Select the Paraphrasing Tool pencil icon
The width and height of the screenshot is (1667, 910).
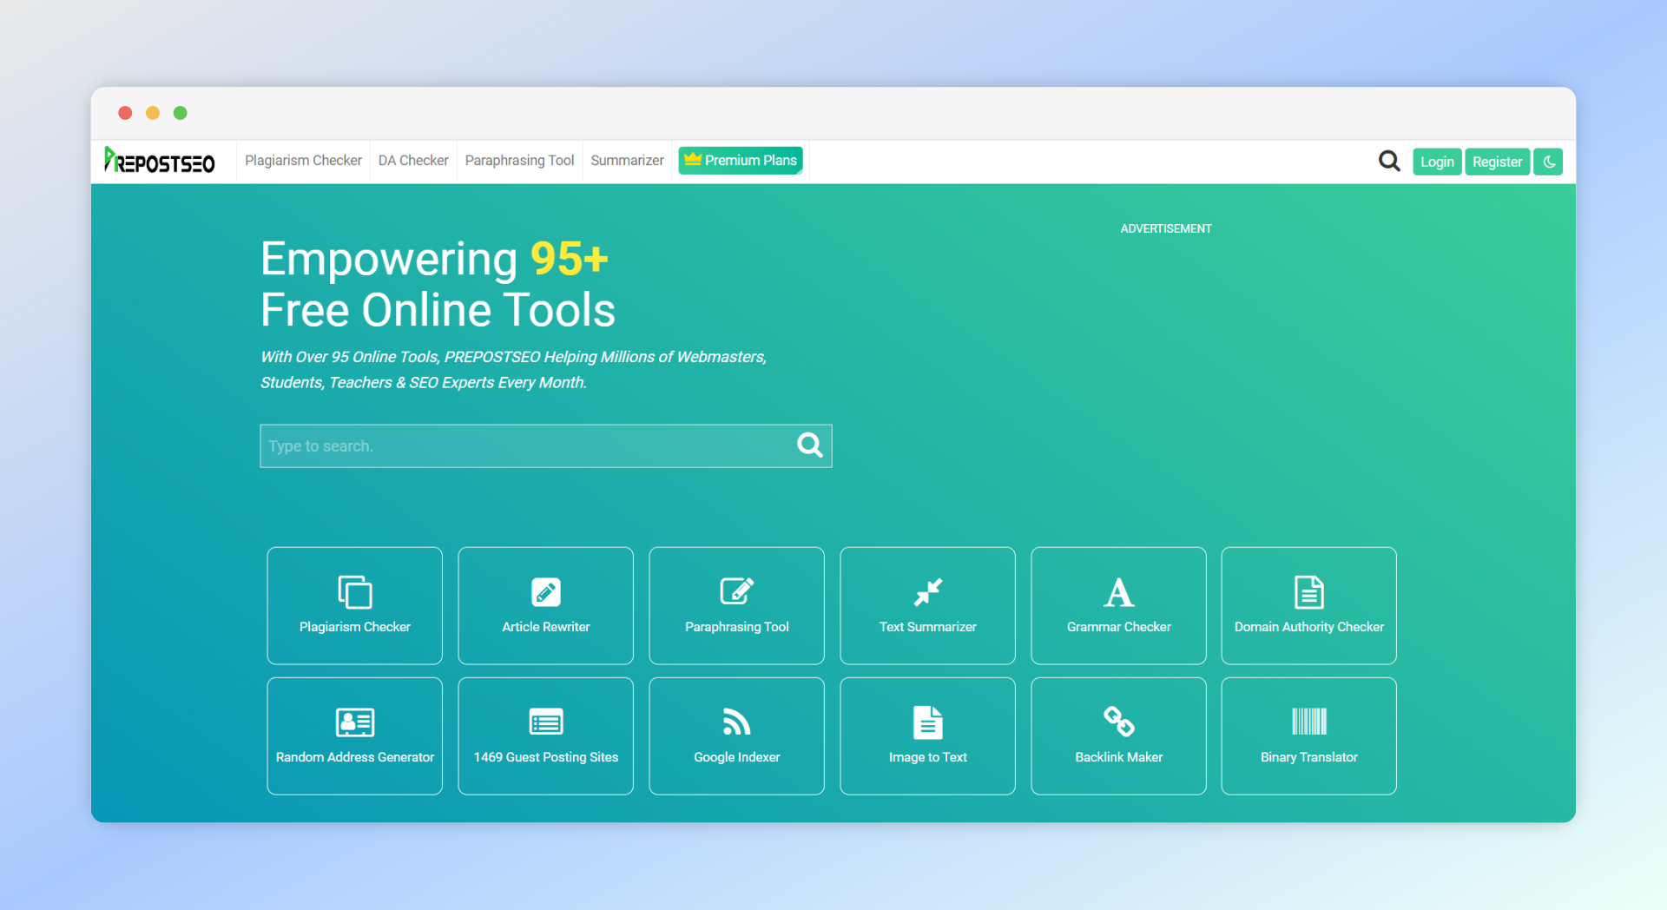736,591
